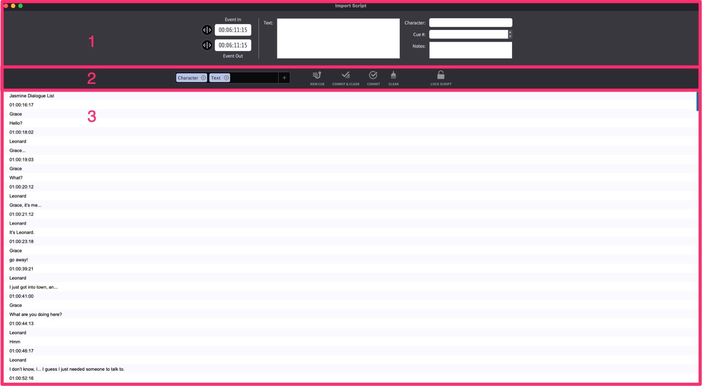Image resolution: width=702 pixels, height=386 pixels.
Task: Click the Commit & Clear icon
Action: (346, 75)
